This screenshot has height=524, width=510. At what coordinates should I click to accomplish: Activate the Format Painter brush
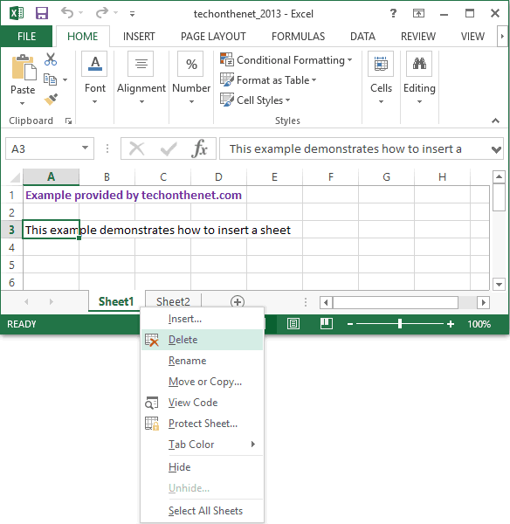51,100
